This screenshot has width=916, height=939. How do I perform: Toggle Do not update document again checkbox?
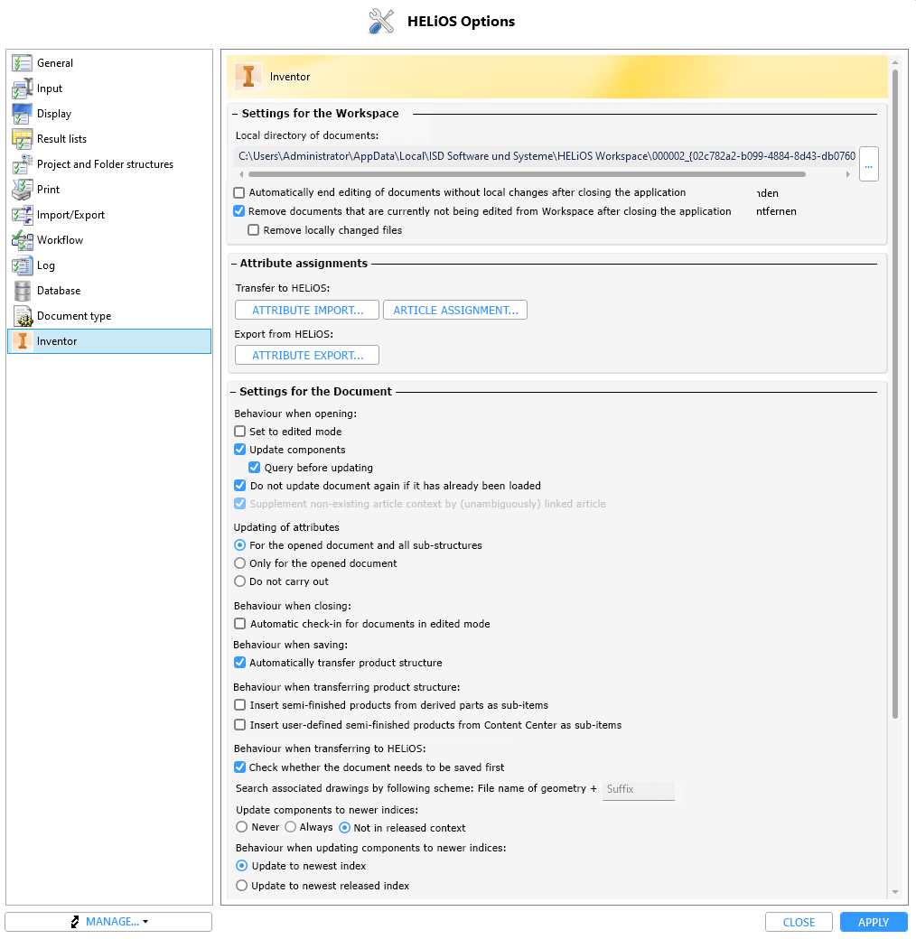click(239, 485)
